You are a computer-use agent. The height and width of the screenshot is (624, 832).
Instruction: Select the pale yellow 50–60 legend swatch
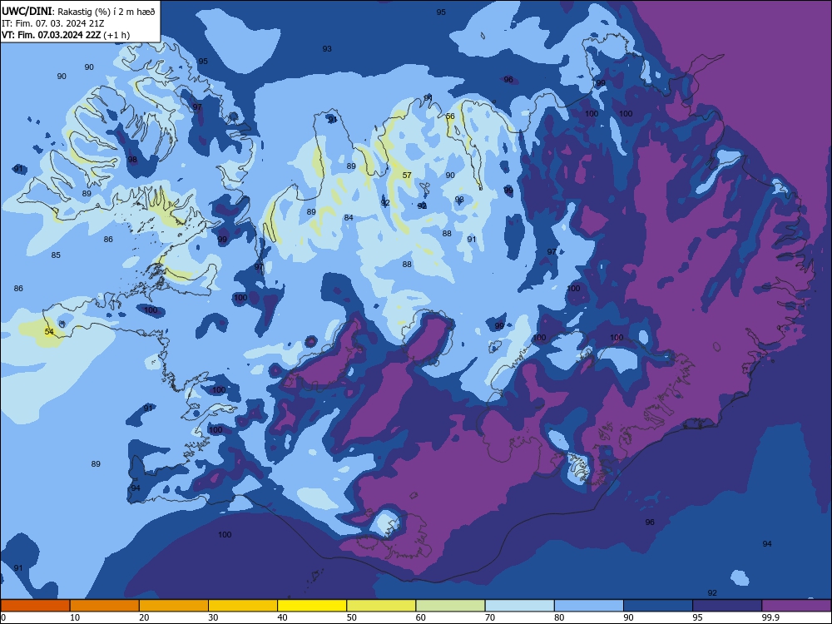point(381,606)
